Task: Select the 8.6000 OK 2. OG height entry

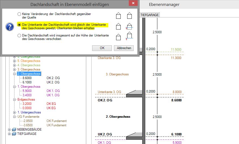Action: pos(27,78)
